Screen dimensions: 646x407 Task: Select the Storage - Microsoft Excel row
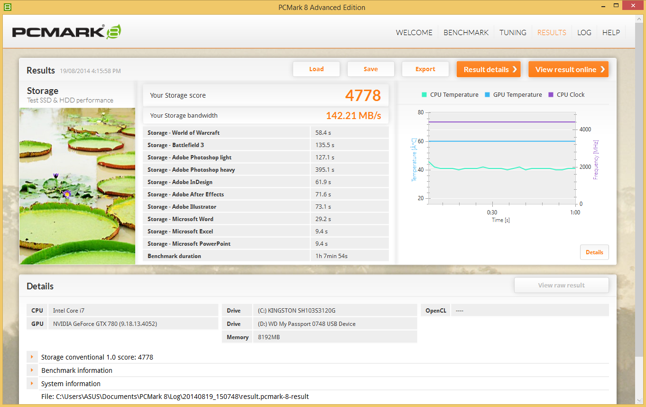click(266, 231)
